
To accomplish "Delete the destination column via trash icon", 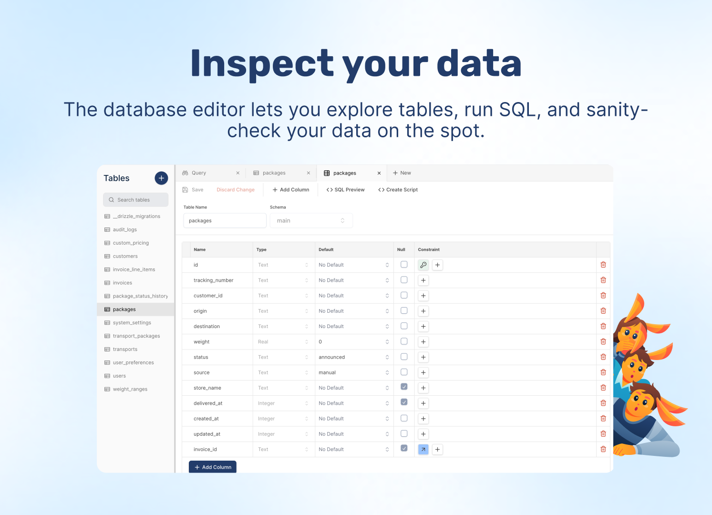I will (x=603, y=326).
